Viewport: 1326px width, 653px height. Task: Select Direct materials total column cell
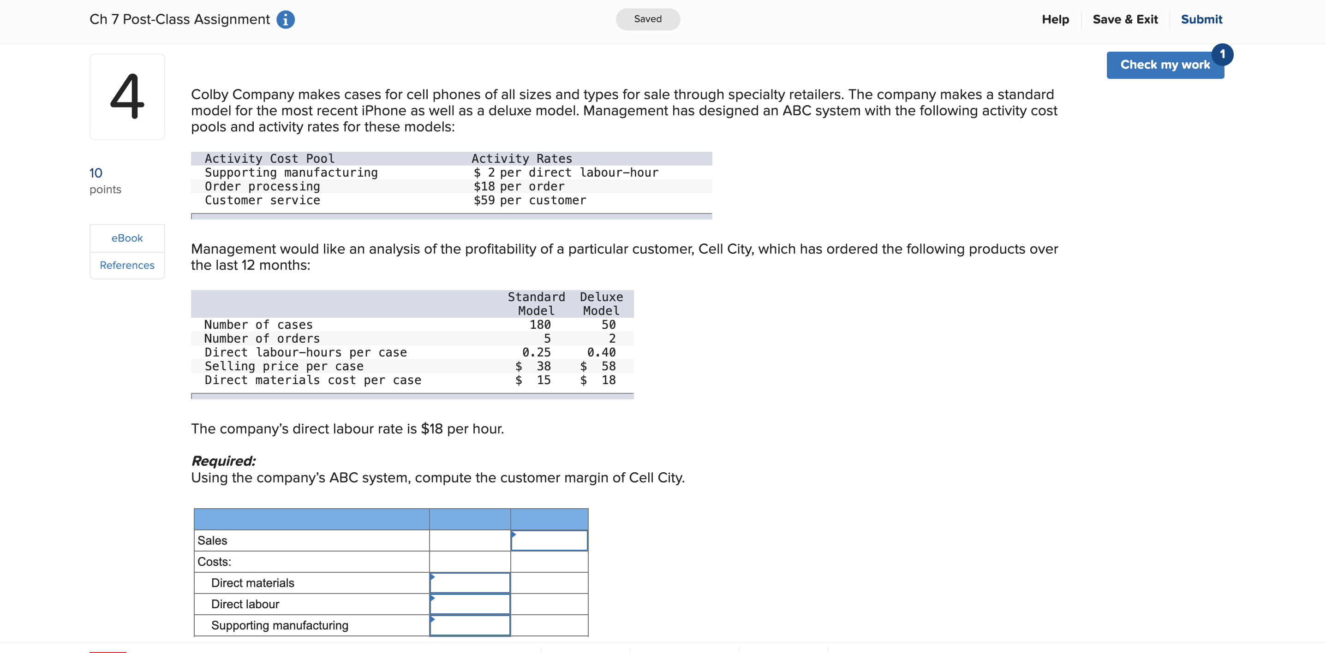click(549, 582)
